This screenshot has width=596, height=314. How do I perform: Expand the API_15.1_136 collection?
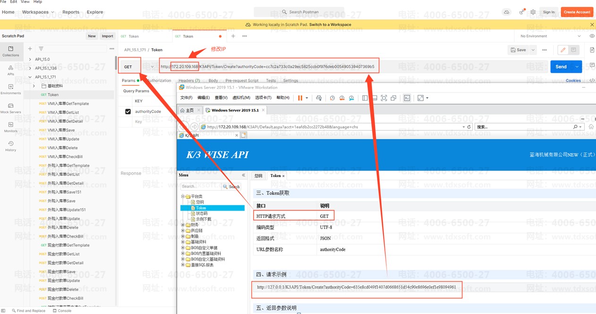click(30, 68)
